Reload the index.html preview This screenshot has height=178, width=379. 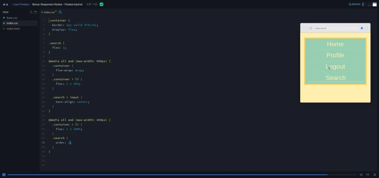[311, 28]
